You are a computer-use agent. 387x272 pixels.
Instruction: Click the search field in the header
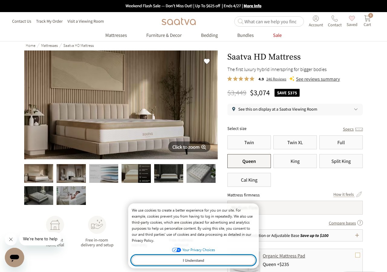point(268,21)
